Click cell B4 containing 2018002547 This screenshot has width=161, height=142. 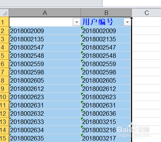(x=106, y=47)
